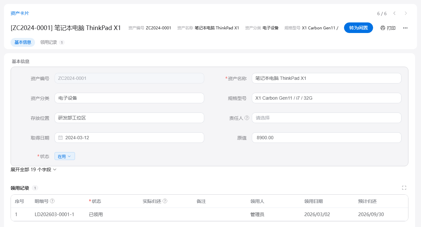Click the 资产编号 field ZC2024-0001
Viewport: 421px width, 227px height.
coord(129,78)
